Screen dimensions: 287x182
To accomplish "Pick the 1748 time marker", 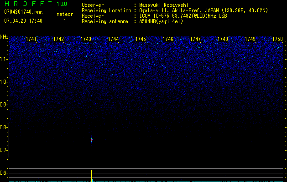I will pos(223,40).
